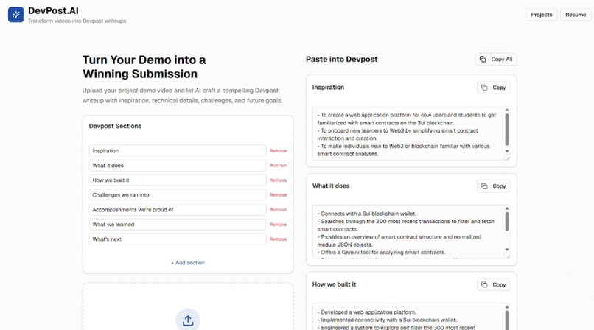Image resolution: width=594 pixels, height=330 pixels.
Task: Click the upload arrow icon in dropzone
Action: coord(188,320)
